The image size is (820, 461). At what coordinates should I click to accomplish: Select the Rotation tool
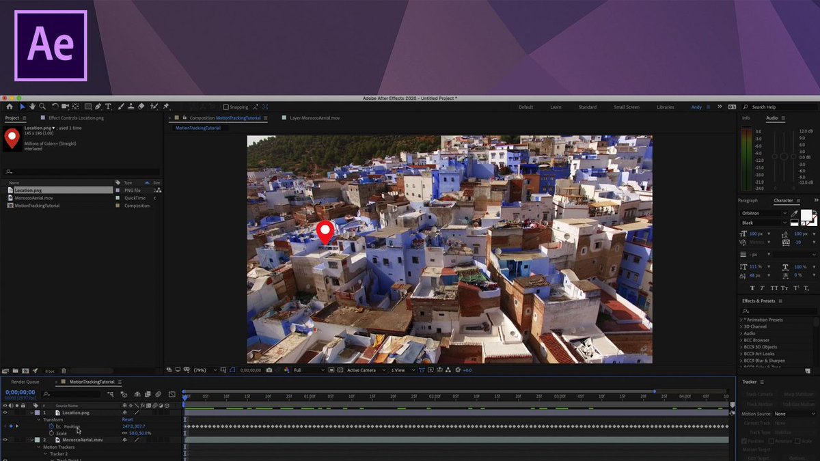pyautogui.click(x=55, y=107)
